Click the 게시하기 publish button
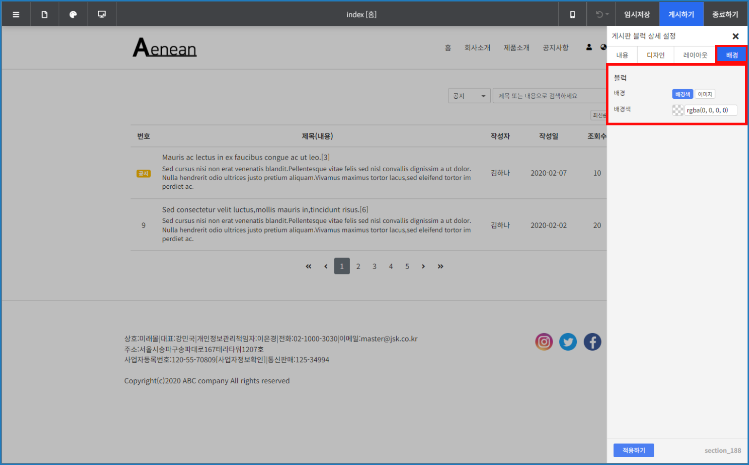 click(x=681, y=15)
